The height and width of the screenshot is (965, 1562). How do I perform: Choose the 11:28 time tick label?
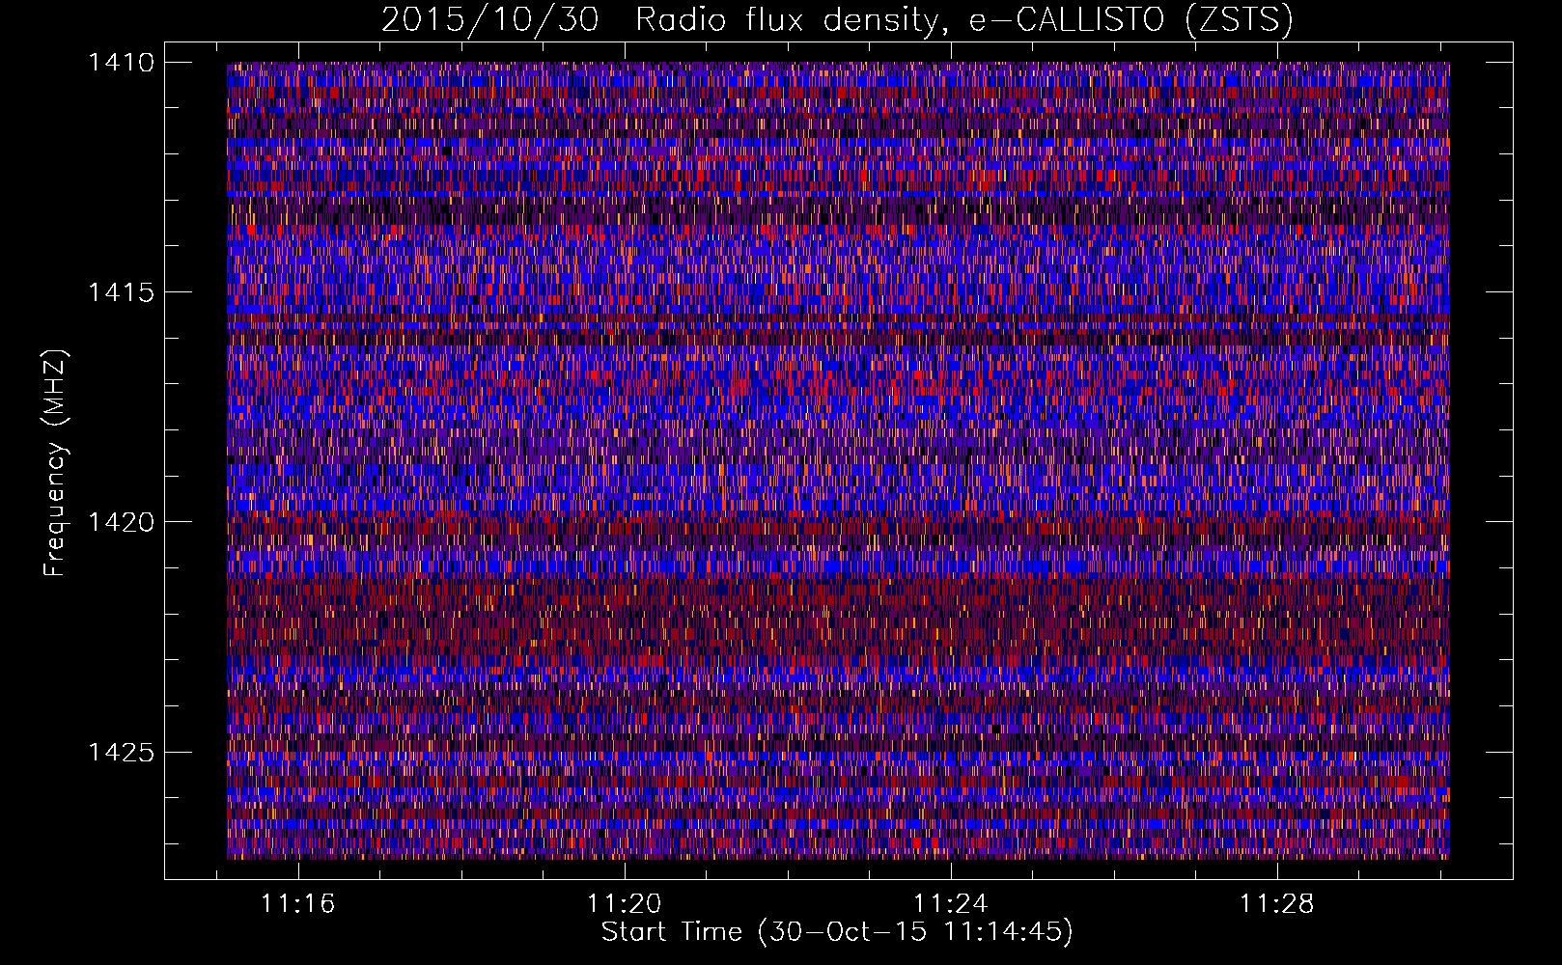pos(1277,903)
